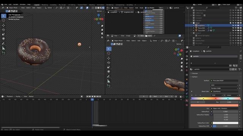Select the Annotate tool in left viewport
243x136 pixels.
point(3,44)
